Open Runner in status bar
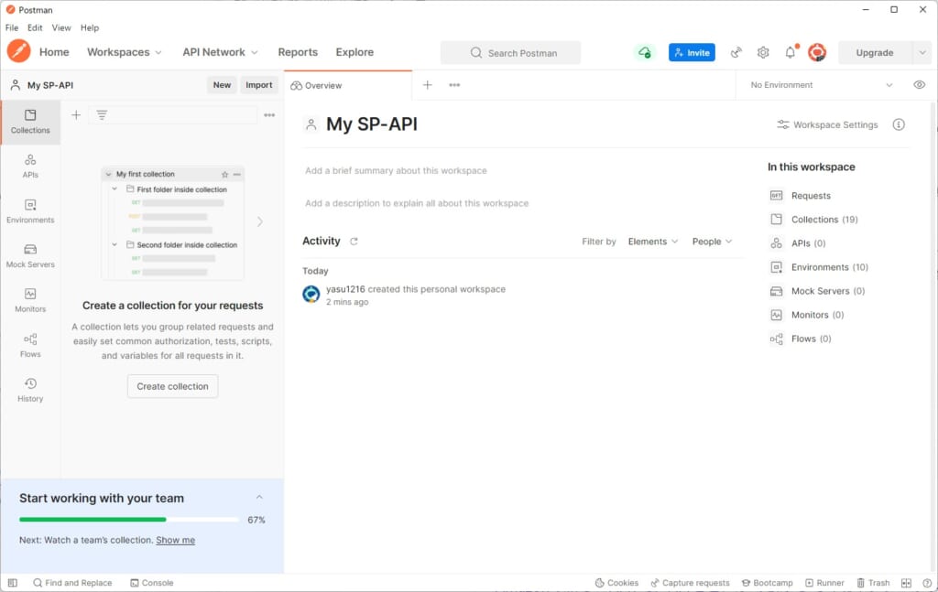 tap(825, 583)
